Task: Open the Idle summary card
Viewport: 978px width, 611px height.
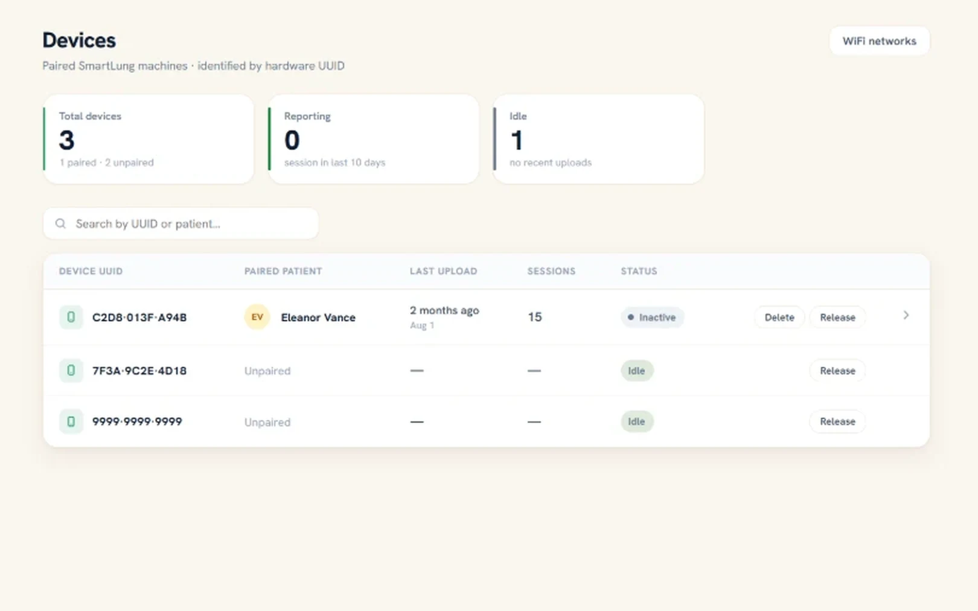Action: (x=599, y=139)
